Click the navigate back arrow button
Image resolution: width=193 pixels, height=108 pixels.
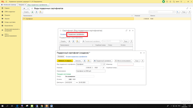point(24,8)
